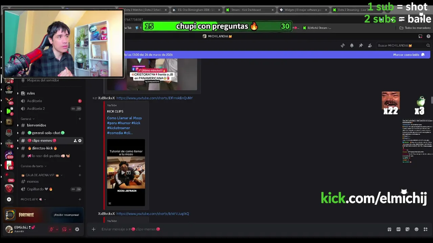Collapse the Canales de texto category
This screenshot has height=243, width=433.
click(33, 166)
